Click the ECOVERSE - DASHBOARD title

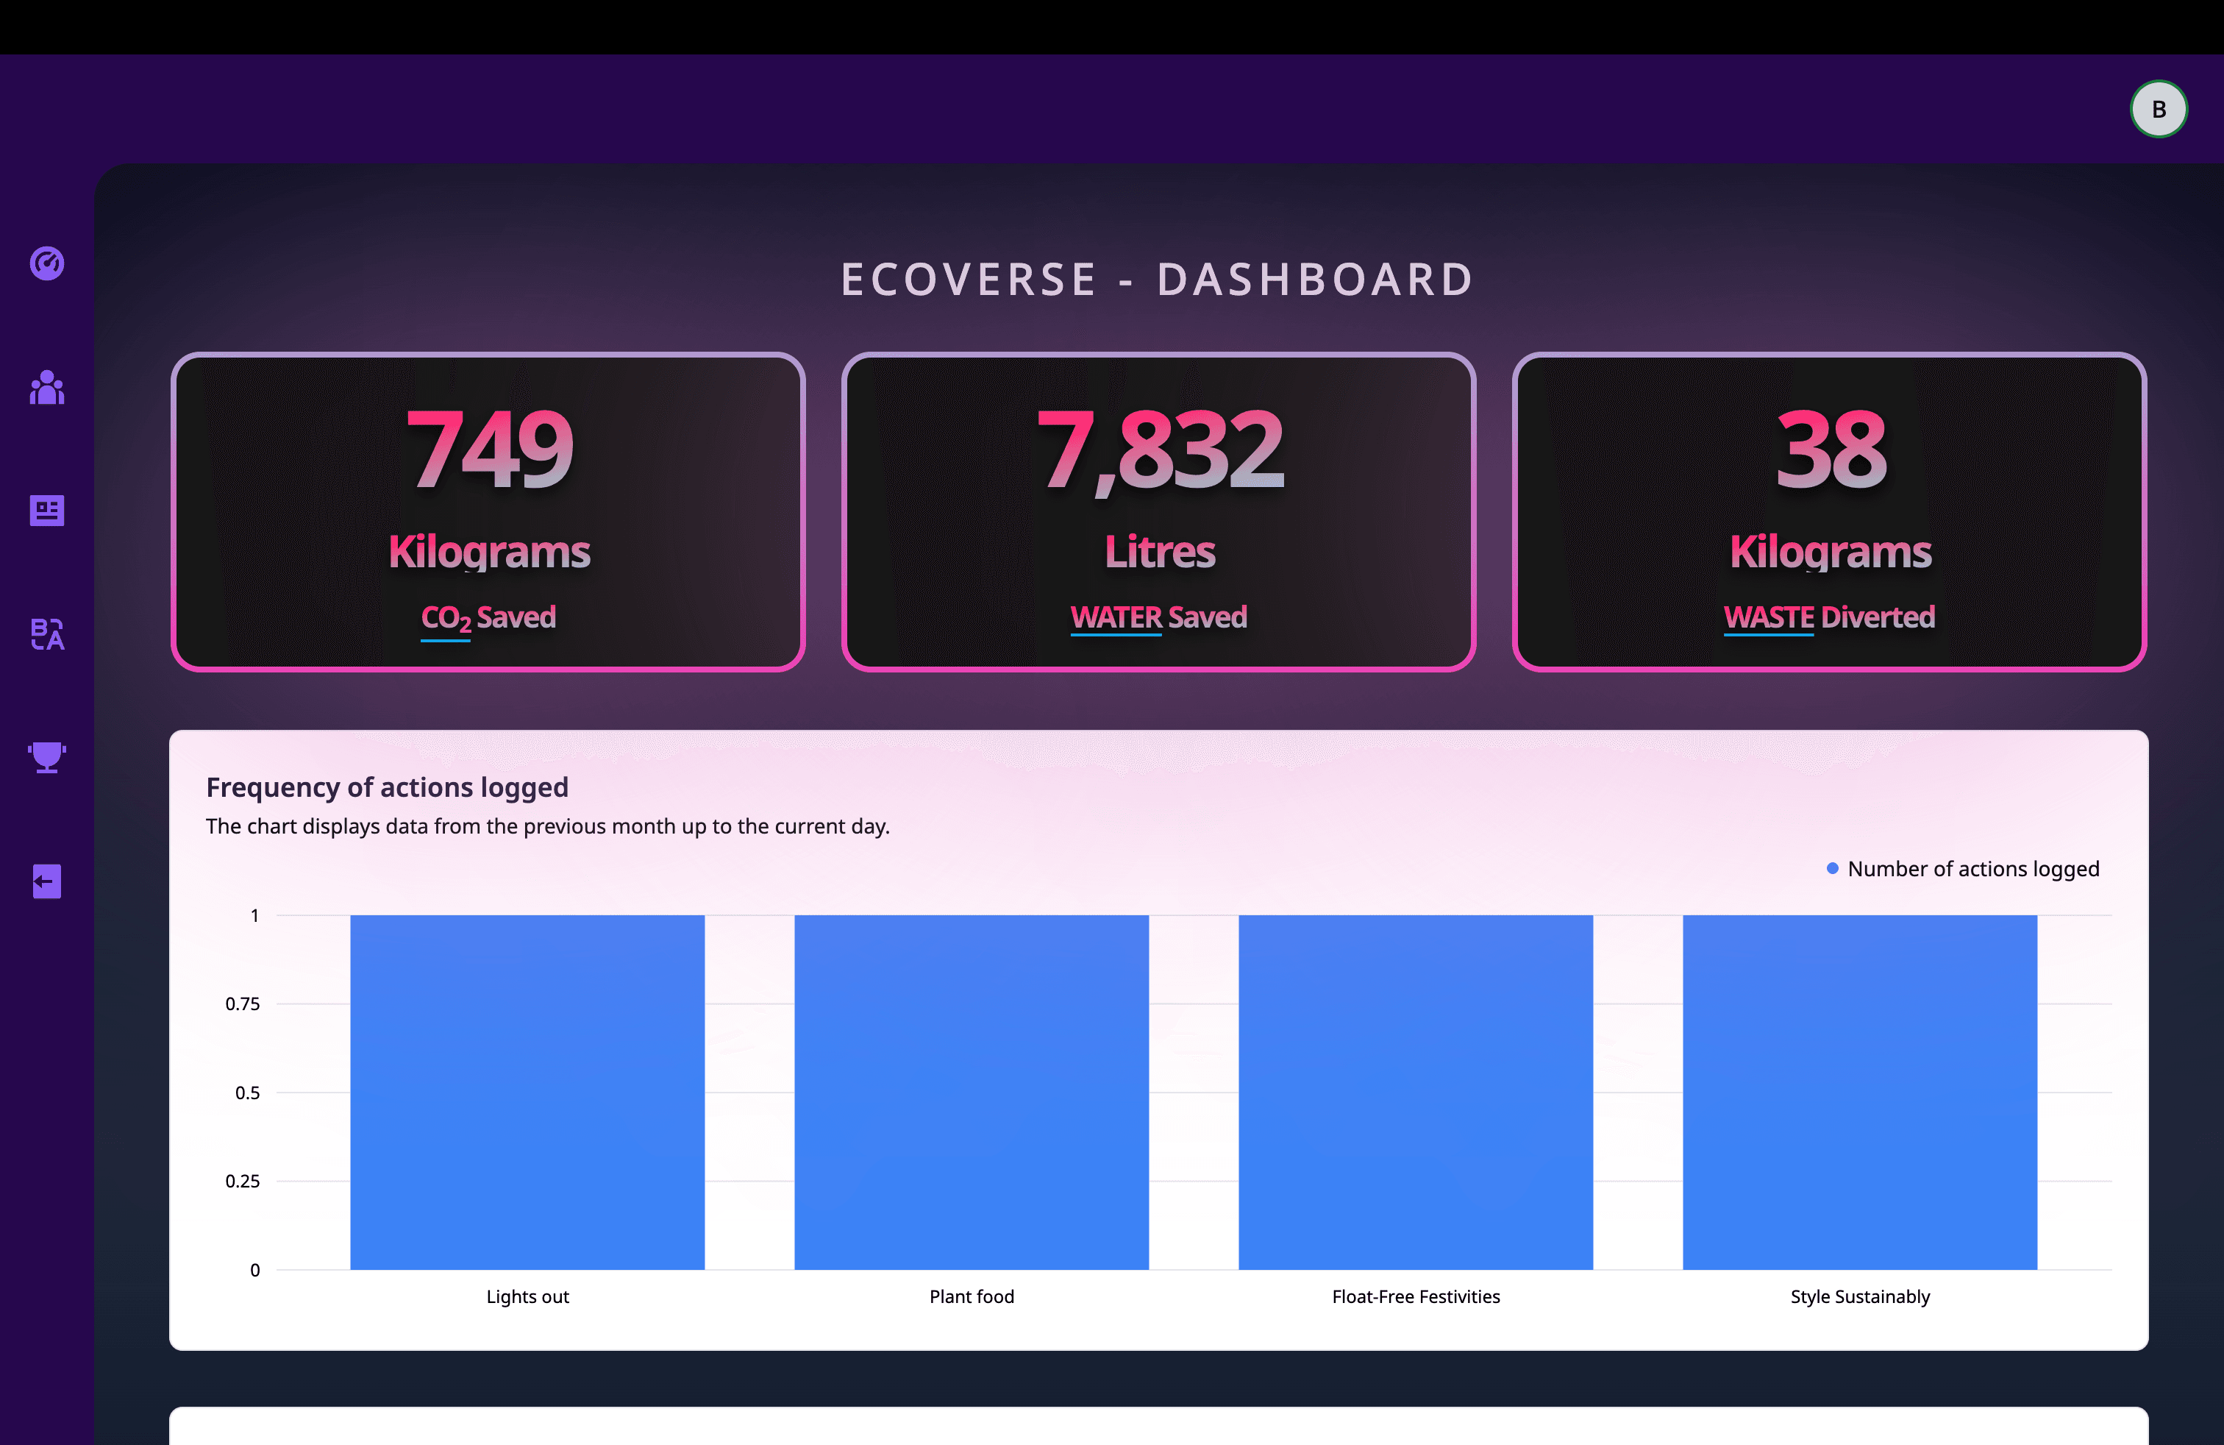point(1158,280)
